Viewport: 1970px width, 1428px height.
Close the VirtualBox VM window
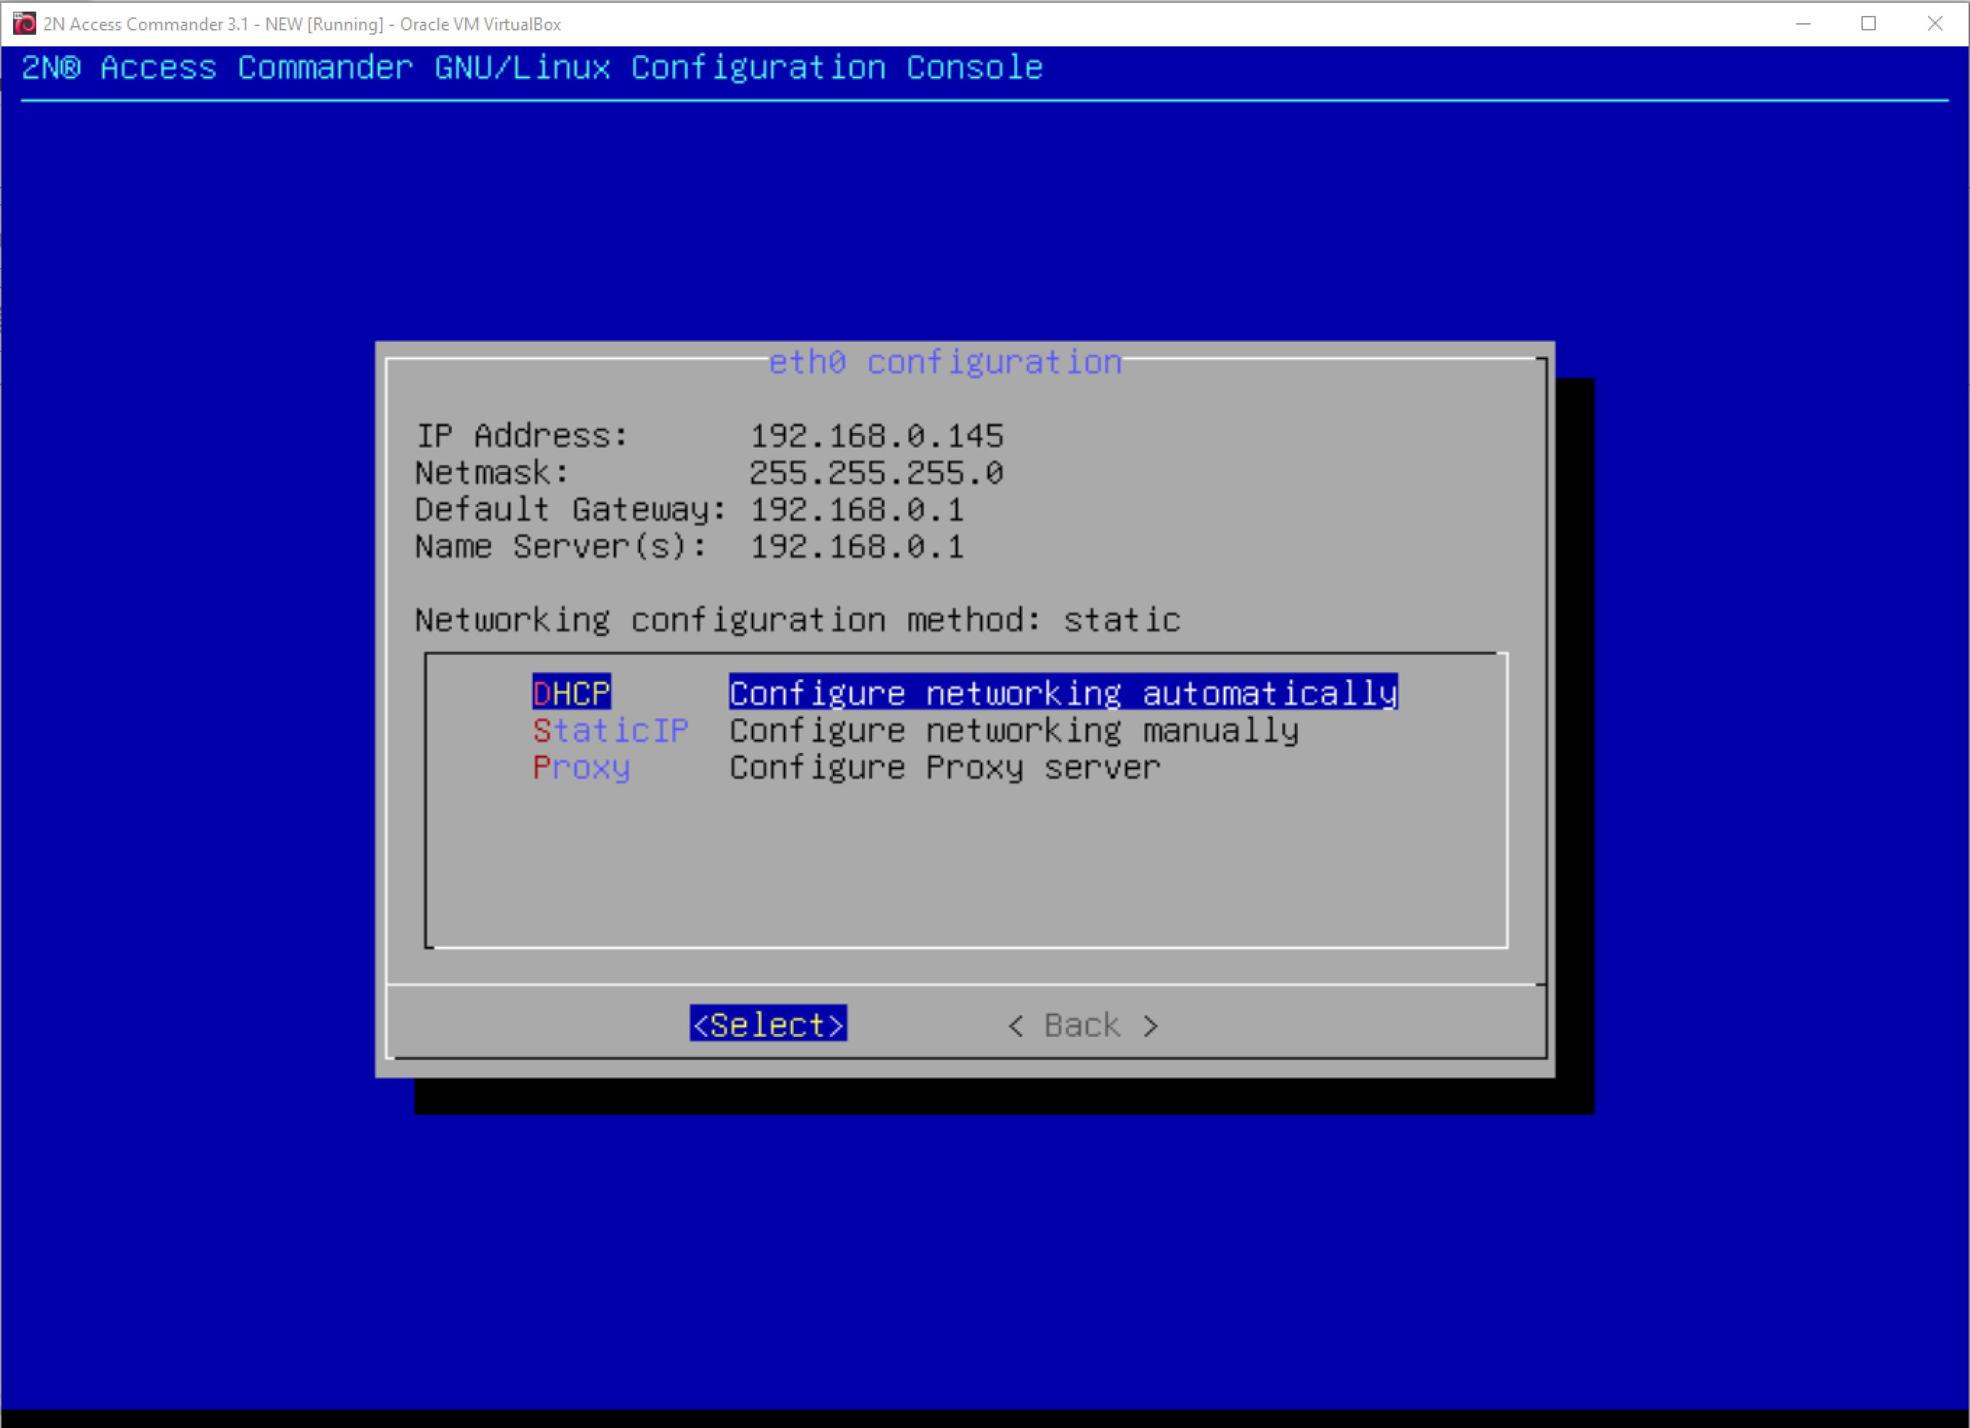click(1935, 23)
